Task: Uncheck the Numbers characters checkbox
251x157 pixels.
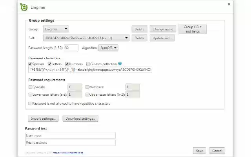Action: pos(67,64)
